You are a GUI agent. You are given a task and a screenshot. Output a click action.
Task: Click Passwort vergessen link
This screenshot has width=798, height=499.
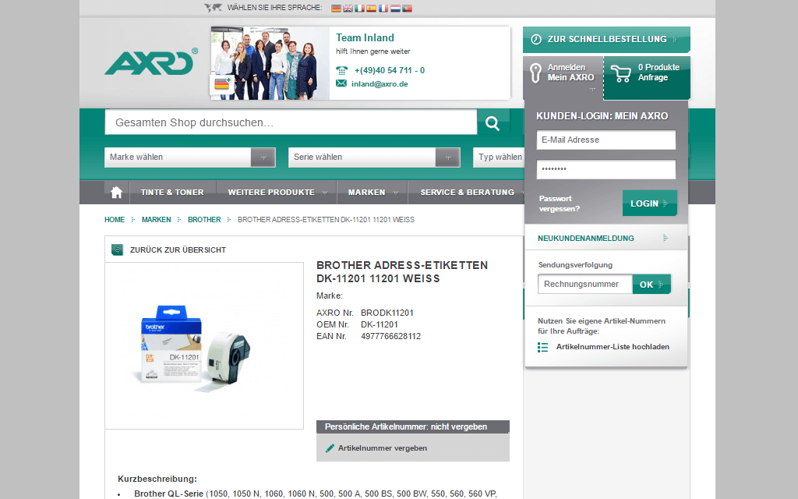pyautogui.click(x=560, y=203)
